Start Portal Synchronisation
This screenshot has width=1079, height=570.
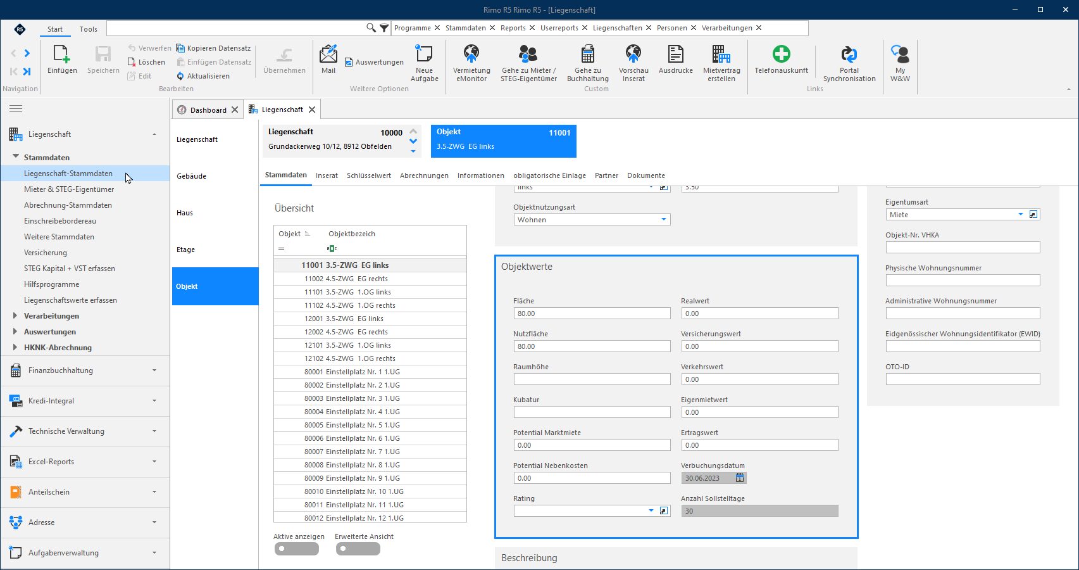click(849, 63)
